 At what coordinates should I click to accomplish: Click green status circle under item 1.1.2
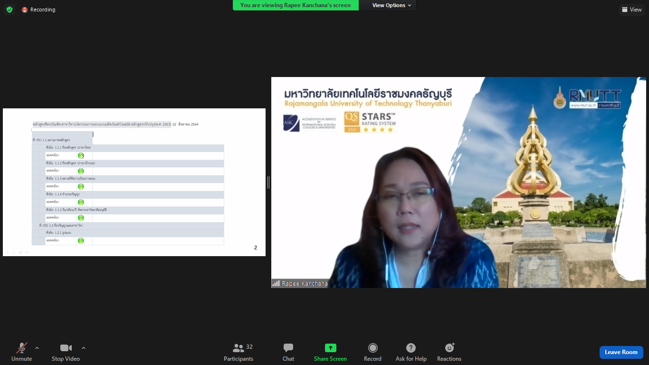click(x=81, y=171)
